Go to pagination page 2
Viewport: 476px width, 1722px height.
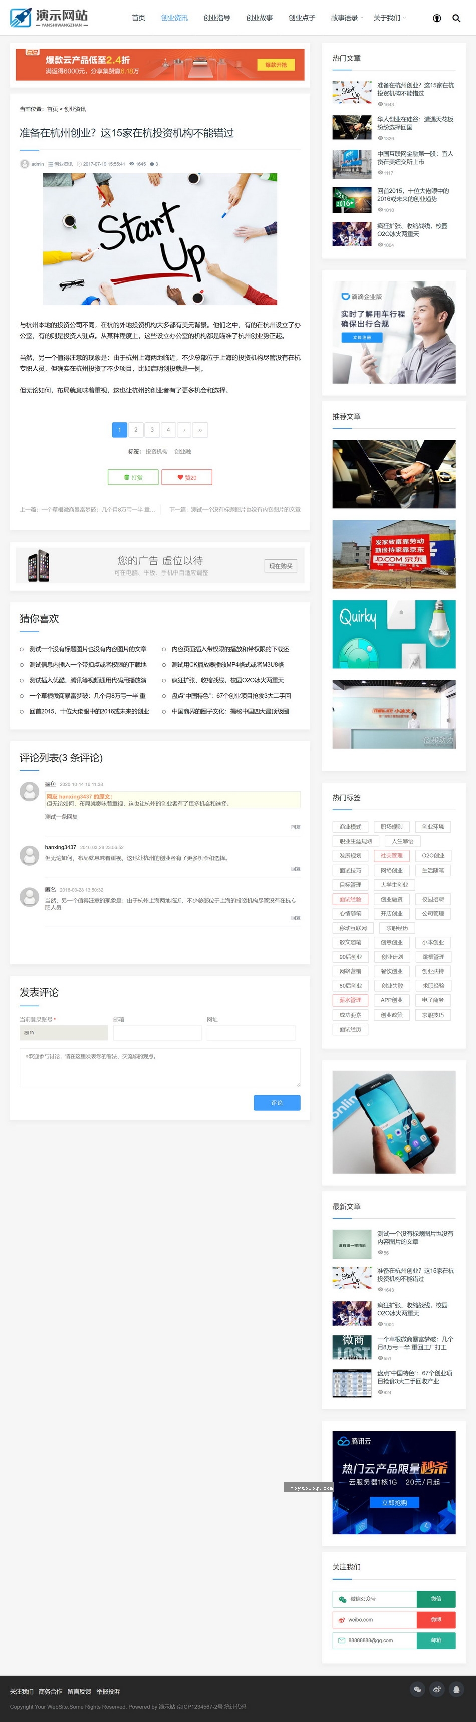pyautogui.click(x=135, y=430)
